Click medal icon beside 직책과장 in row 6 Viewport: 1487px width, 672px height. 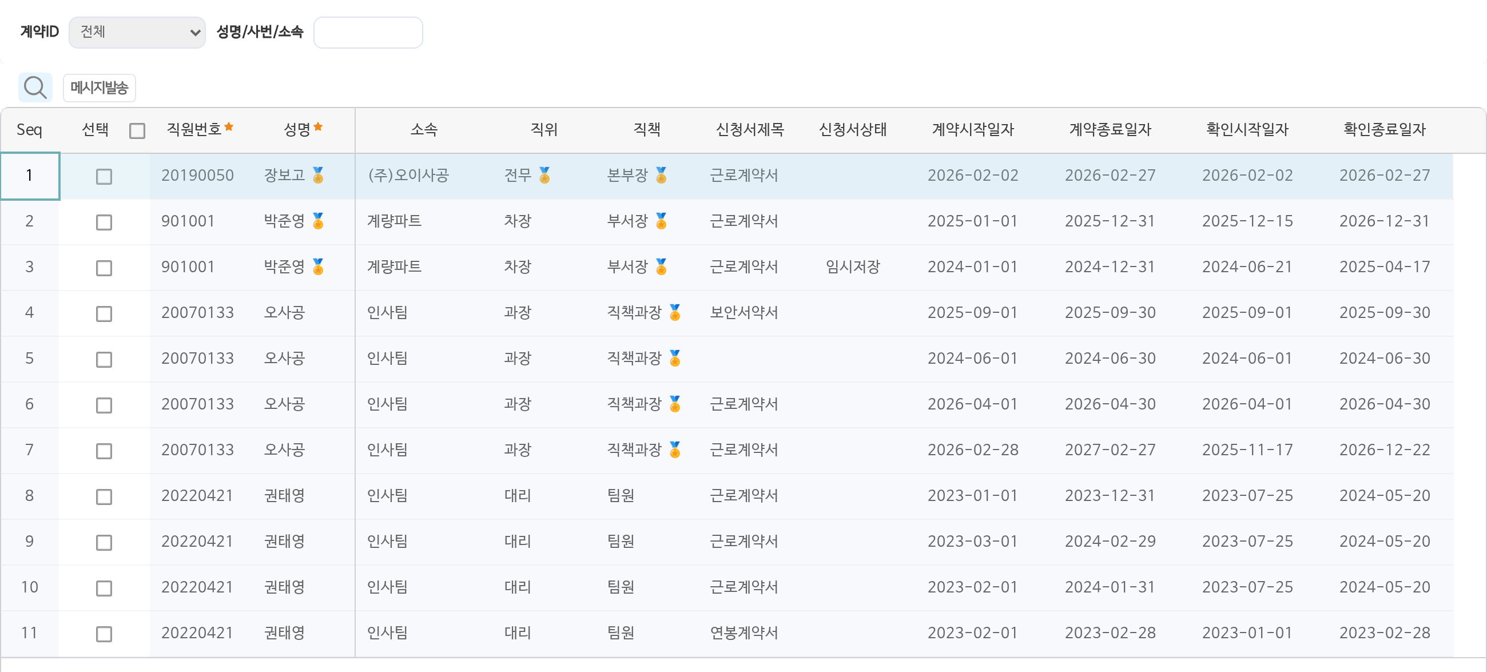675,404
